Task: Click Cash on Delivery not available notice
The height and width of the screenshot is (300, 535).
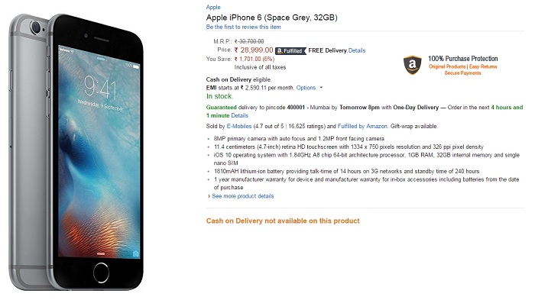Action: pyautogui.click(x=283, y=221)
